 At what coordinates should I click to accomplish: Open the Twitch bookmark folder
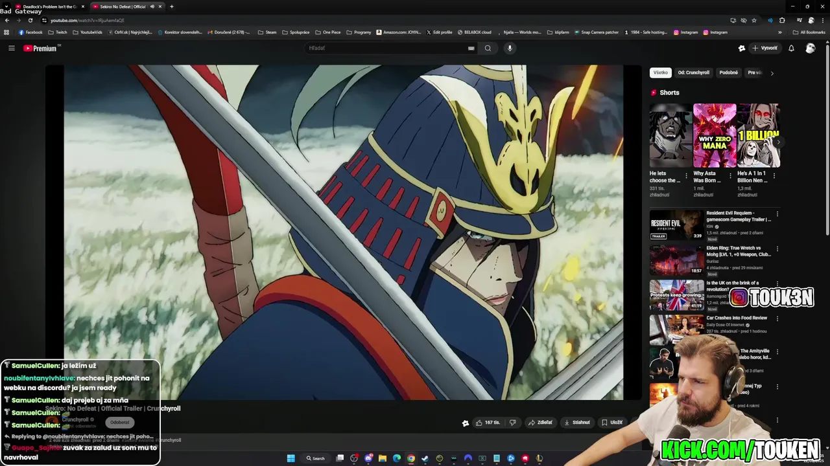(58, 32)
